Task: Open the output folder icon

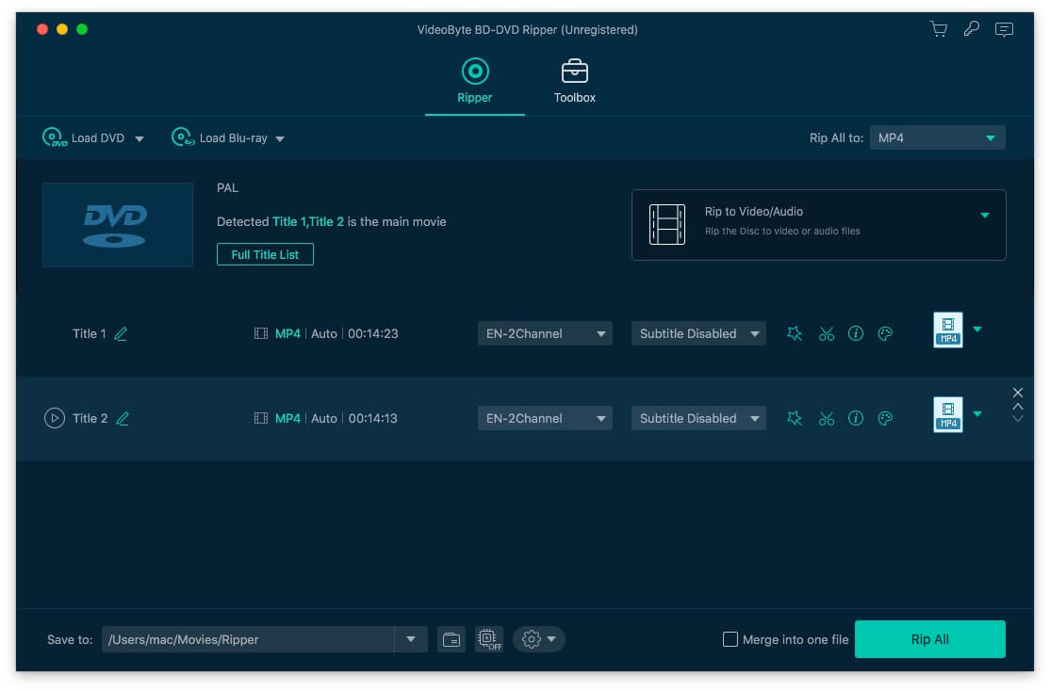Action: tap(451, 639)
